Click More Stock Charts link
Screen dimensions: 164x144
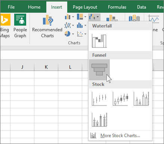tap(120, 135)
